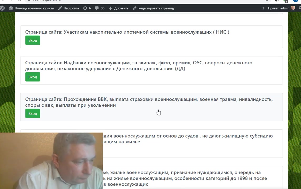
Task: Open the WordPress logo menu
Action: 2,8
